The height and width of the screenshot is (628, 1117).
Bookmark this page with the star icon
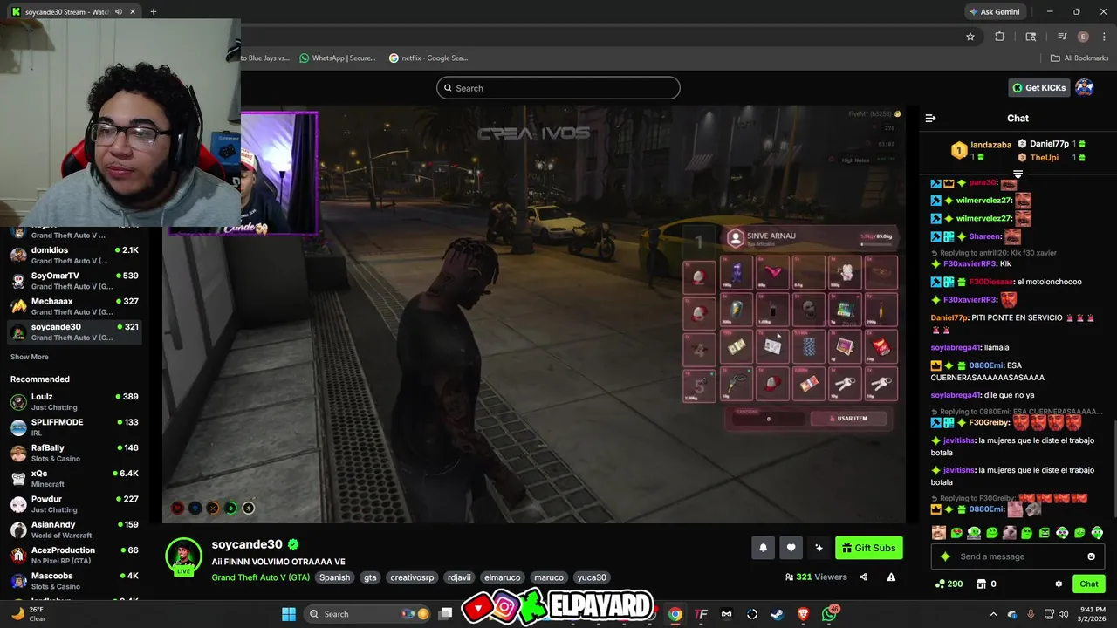970,37
